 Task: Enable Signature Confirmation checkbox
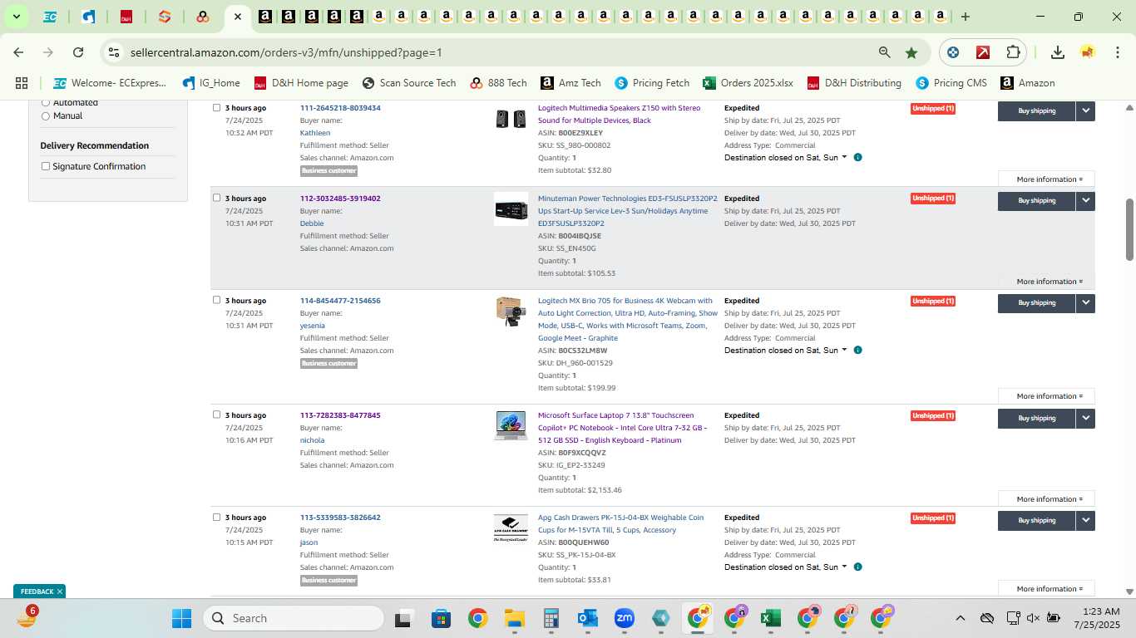click(x=46, y=166)
